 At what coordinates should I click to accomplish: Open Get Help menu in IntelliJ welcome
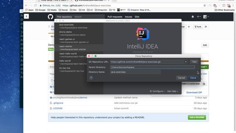(173, 91)
